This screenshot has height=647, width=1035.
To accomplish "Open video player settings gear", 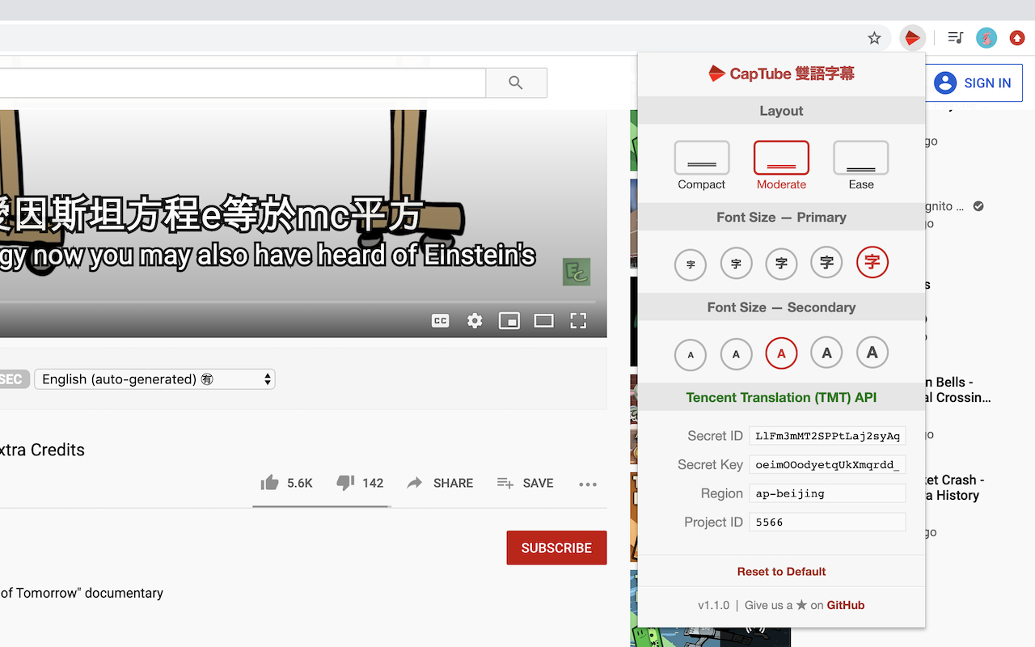I will (x=475, y=321).
